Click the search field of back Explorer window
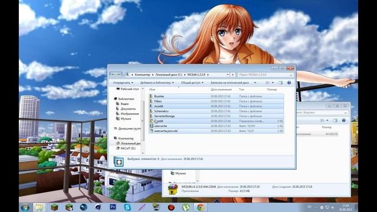 tap(322, 112)
